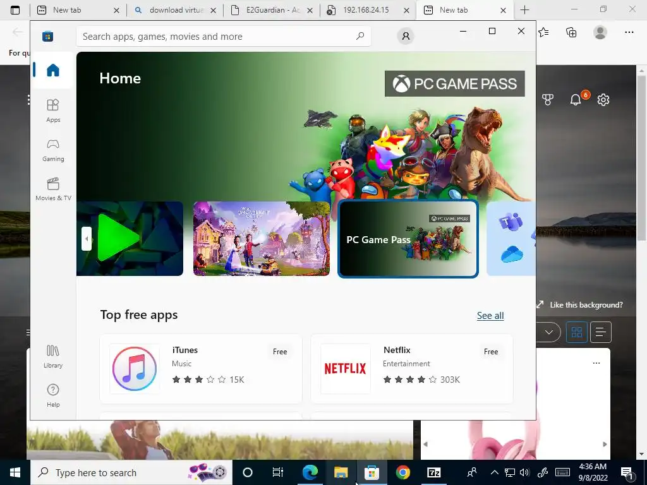Image resolution: width=647 pixels, height=485 pixels.
Task: Open Edge page rewards trophy icon
Action: coord(548,99)
